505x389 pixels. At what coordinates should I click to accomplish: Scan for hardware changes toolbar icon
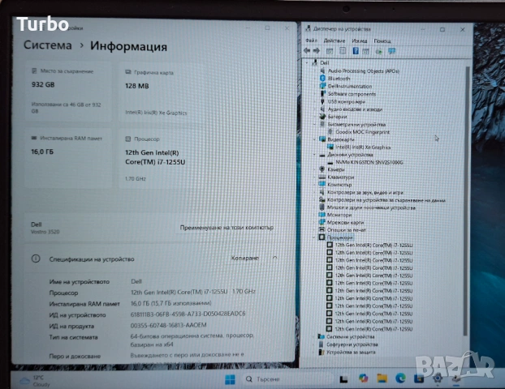[x=391, y=51]
